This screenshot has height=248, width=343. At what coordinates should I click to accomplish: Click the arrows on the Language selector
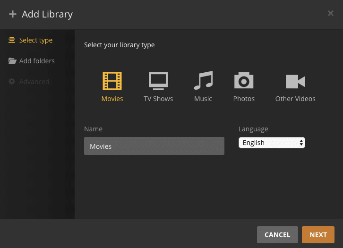coord(301,143)
